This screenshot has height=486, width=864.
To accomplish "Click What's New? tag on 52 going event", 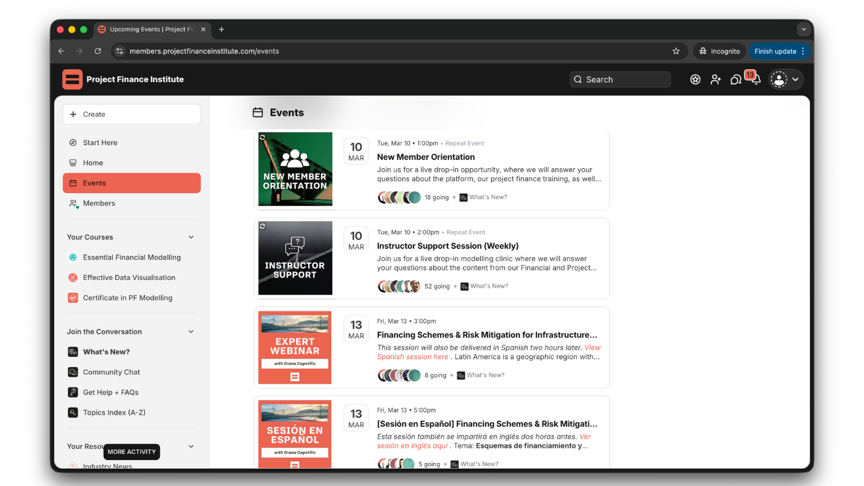I will tap(484, 286).
